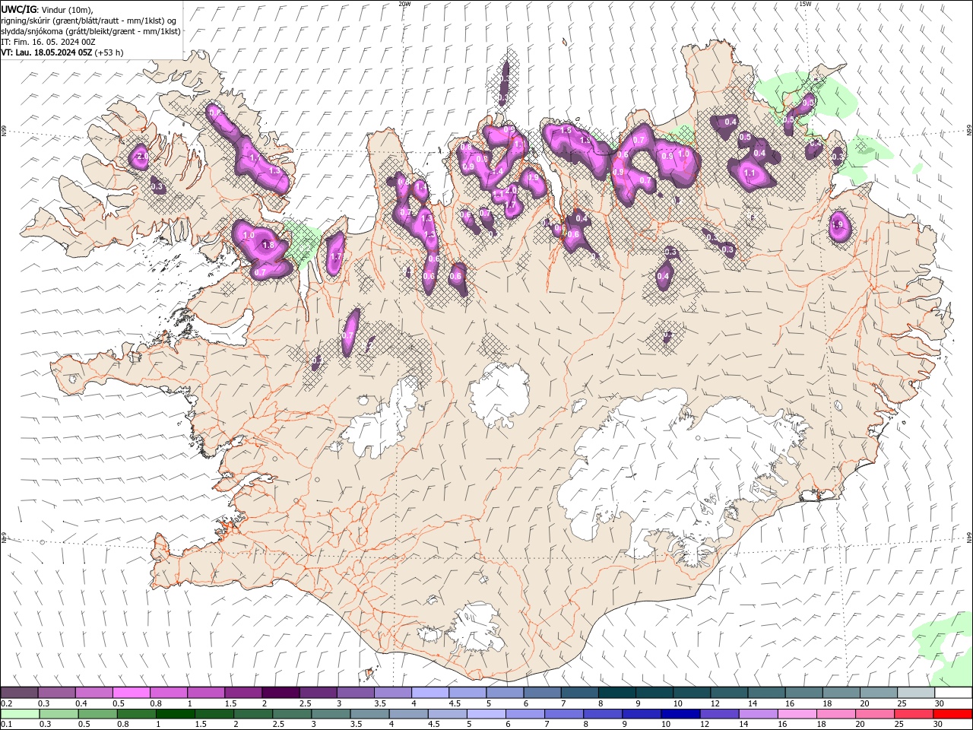This screenshot has height=730, width=973.
Task: Click the 'IT: Fim. 16. 05. 2024 00Z' line
Action: (x=48, y=42)
